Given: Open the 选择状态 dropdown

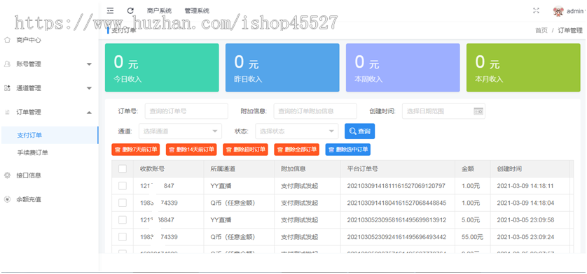Looking at the screenshot, I should [297, 131].
